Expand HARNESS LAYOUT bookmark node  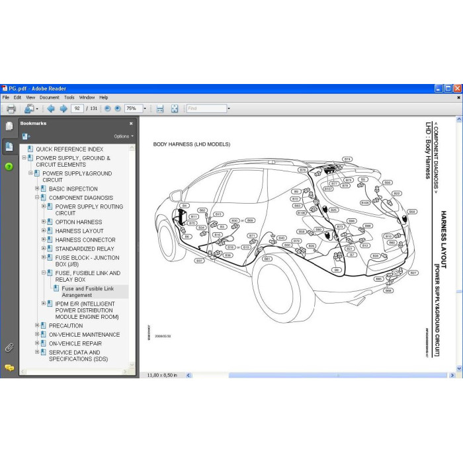pos(44,230)
